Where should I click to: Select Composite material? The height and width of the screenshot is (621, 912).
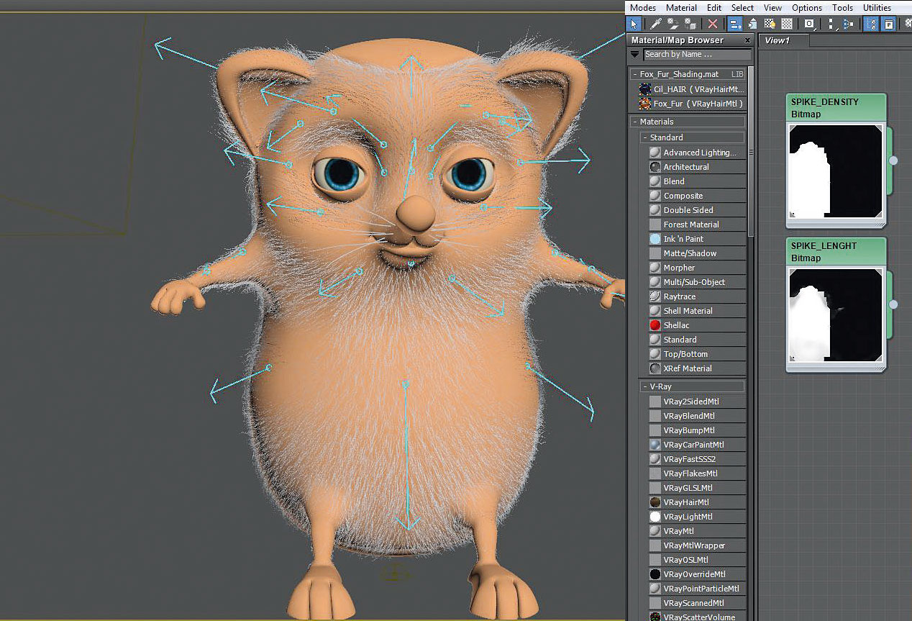(696, 196)
